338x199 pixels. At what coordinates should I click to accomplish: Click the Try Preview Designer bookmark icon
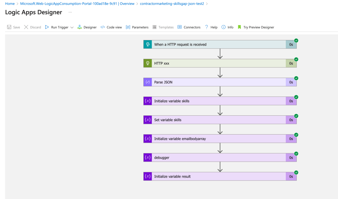tap(239, 27)
